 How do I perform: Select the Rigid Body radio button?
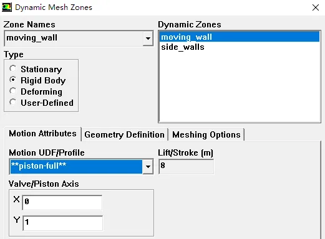tap(12, 80)
